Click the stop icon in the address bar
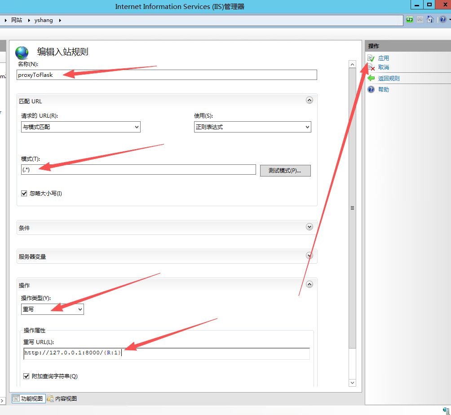 [x=420, y=20]
